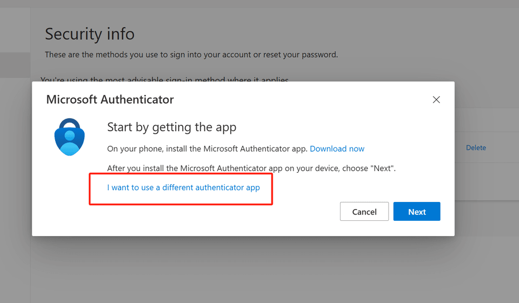Click the quoted word Next in the instructions
Image resolution: width=519 pixels, height=303 pixels.
[x=382, y=168]
